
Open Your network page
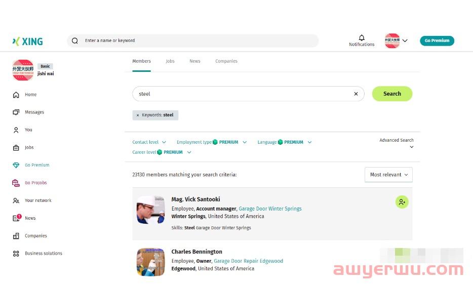pyautogui.click(x=38, y=200)
